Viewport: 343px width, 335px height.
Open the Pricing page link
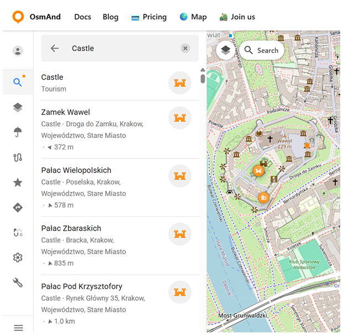pos(149,17)
